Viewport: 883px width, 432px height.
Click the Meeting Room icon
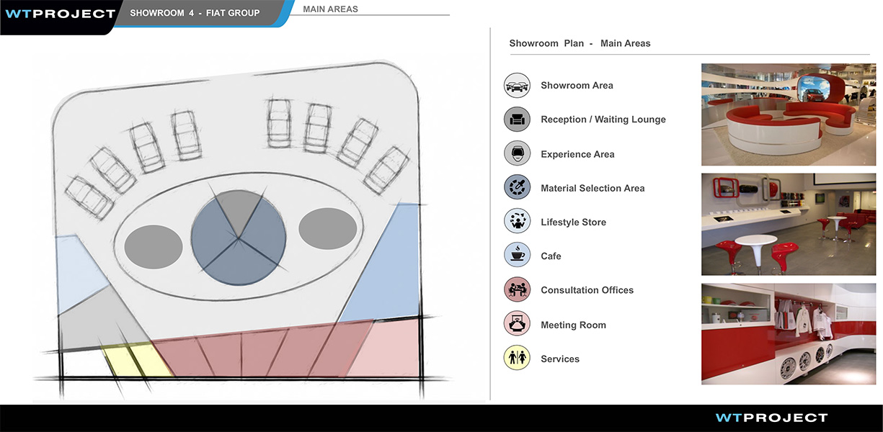[517, 325]
